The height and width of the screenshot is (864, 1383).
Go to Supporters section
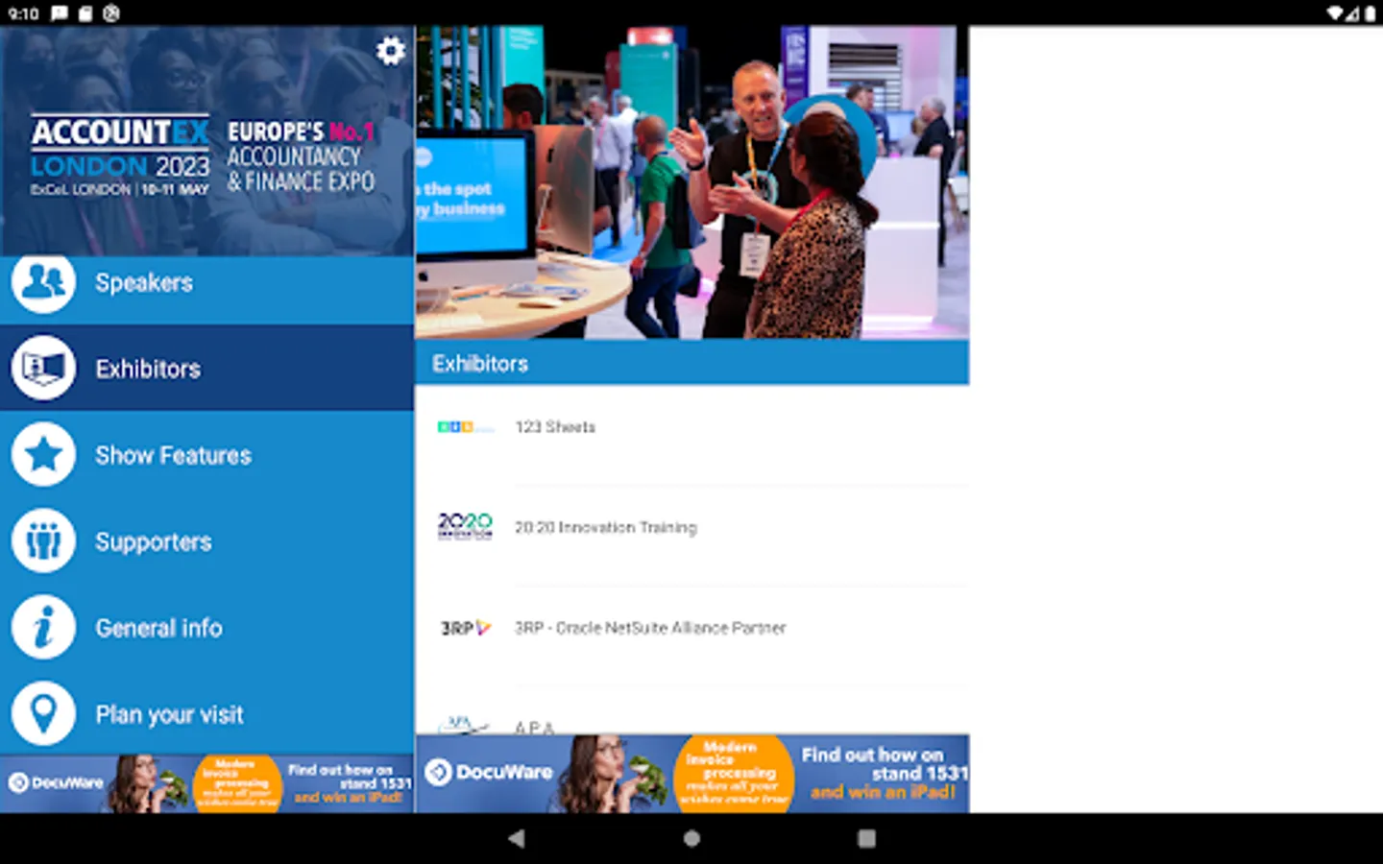click(207, 540)
